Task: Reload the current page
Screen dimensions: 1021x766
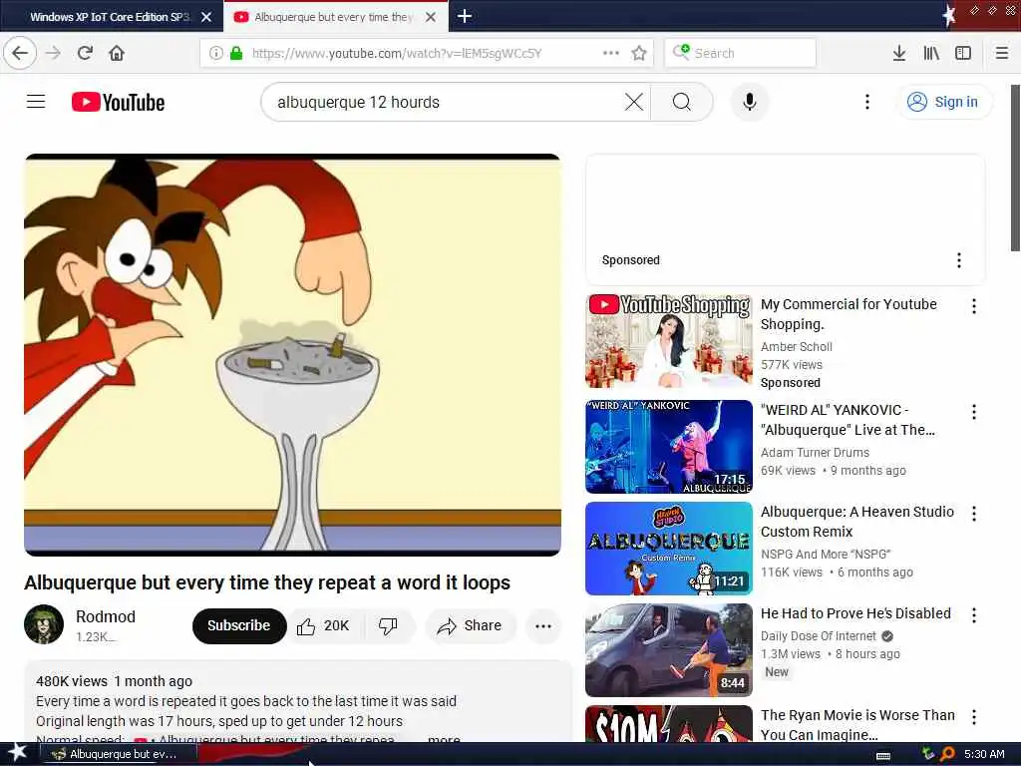Action: point(85,53)
